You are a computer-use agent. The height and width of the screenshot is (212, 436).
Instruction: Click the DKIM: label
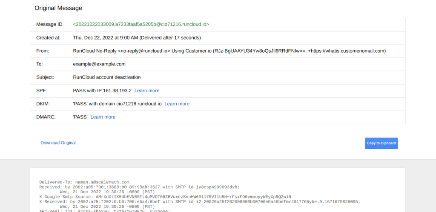[x=43, y=104]
